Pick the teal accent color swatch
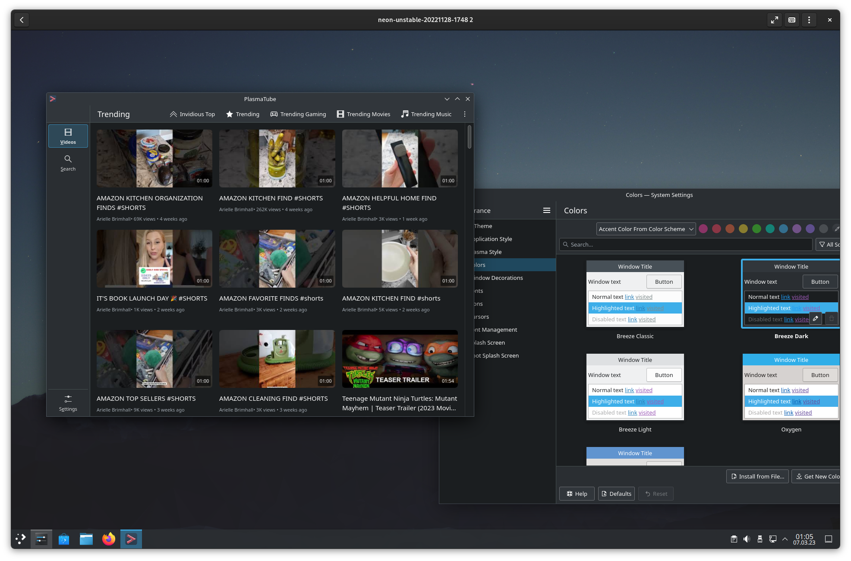The width and height of the screenshot is (851, 561). (770, 229)
